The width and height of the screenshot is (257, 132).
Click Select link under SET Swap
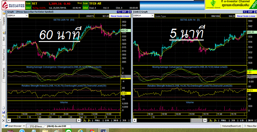[28, 8]
